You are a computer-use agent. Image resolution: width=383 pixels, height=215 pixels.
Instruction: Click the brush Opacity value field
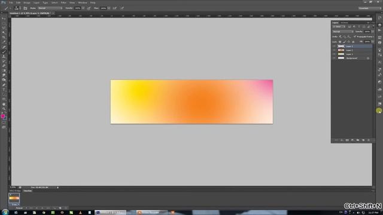pyautogui.click(x=78, y=8)
